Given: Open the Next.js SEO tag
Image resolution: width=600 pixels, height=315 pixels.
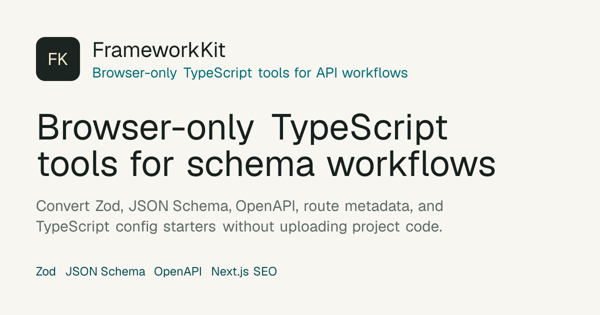Looking at the screenshot, I should tap(244, 271).
